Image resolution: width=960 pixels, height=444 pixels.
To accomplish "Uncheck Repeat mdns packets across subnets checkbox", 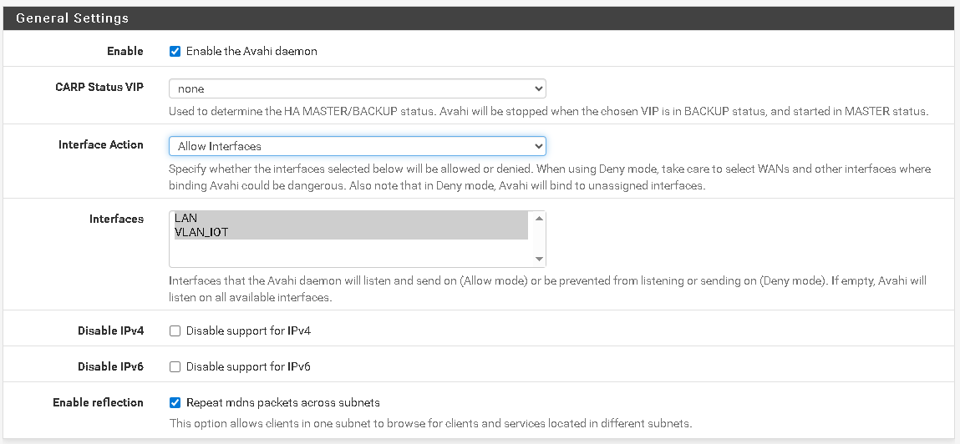I will pos(175,403).
